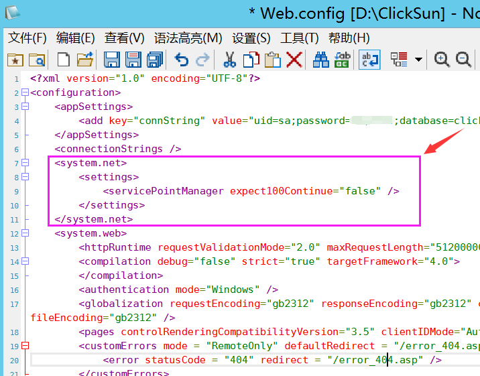Collapse the system.net fold at line 7
The height and width of the screenshot is (376, 480).
tap(25, 163)
